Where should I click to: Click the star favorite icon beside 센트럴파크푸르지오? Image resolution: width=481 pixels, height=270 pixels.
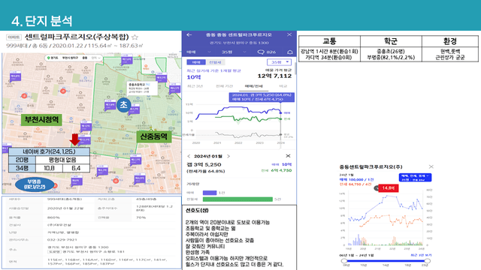click(135, 37)
